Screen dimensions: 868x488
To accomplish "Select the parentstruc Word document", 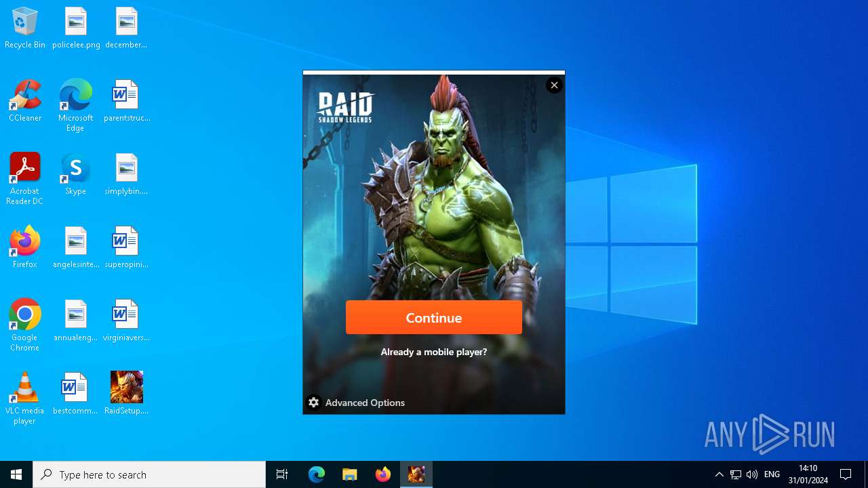I will point(126,101).
